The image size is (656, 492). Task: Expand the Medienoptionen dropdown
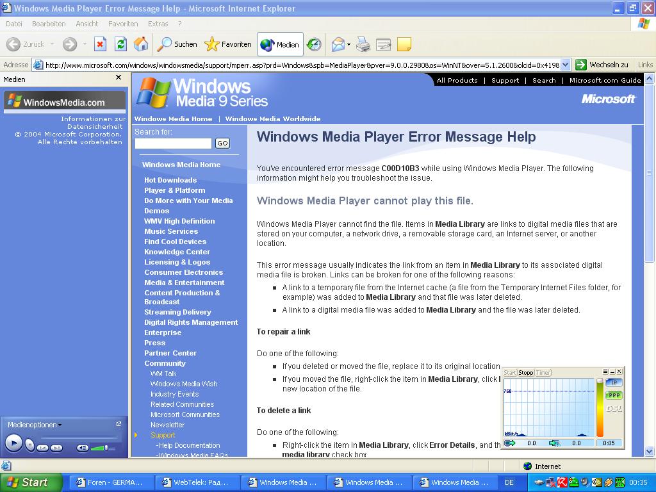[x=35, y=425]
